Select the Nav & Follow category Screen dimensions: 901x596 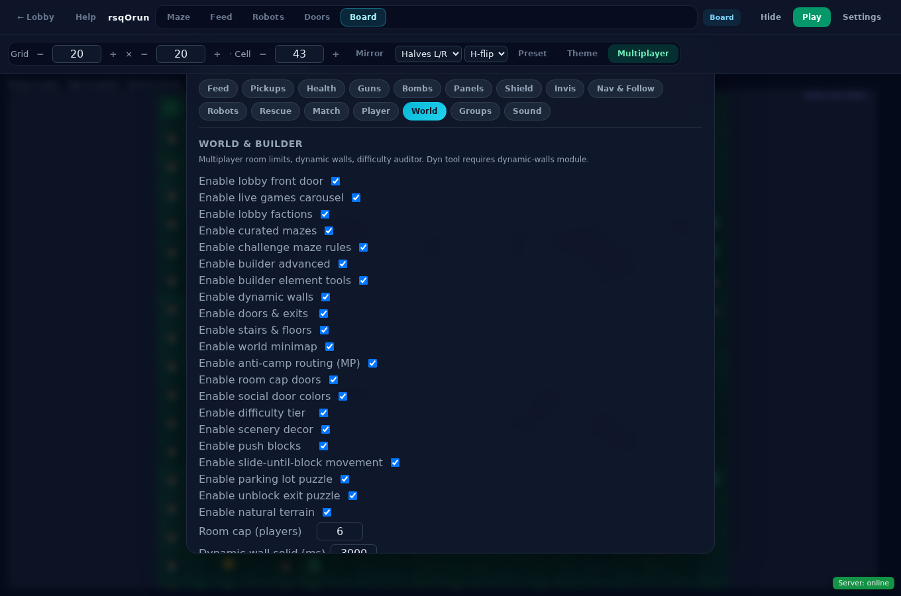625,89
